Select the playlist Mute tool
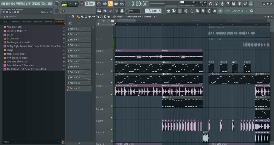The image size is (274, 145). pyautogui.click(x=90, y=17)
